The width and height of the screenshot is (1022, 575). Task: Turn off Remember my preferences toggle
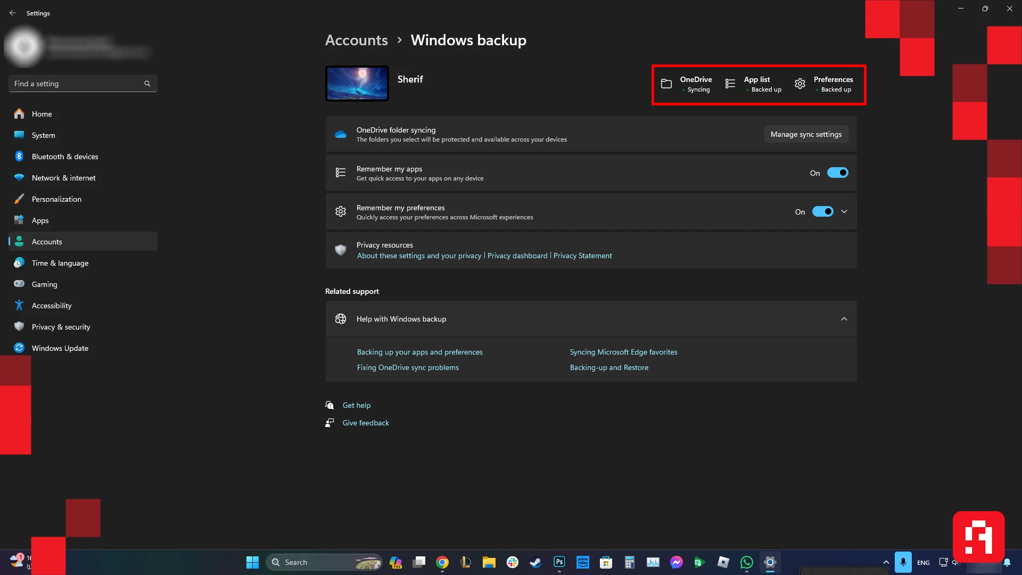click(823, 212)
